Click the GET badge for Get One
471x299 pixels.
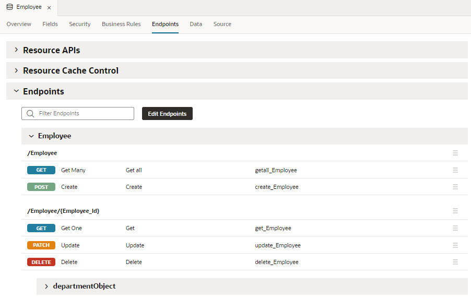pos(41,228)
